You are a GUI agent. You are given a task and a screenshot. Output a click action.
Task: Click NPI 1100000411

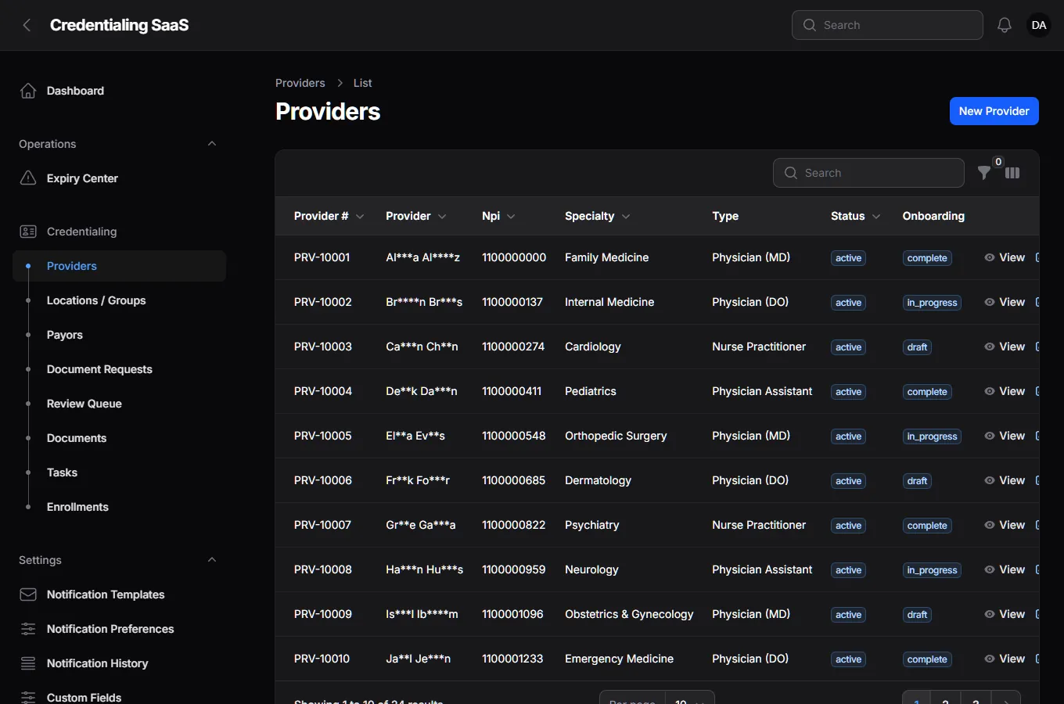pyautogui.click(x=512, y=391)
